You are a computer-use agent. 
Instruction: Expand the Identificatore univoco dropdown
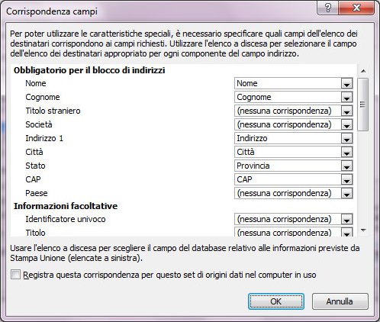point(346,220)
